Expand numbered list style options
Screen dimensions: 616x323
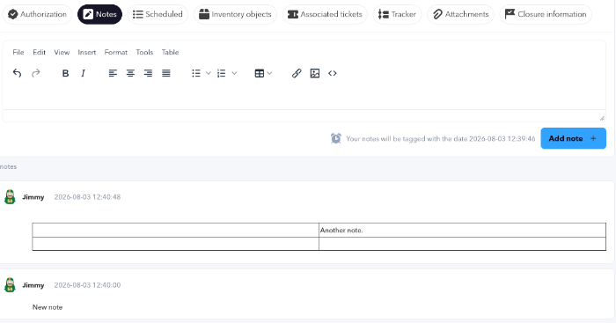click(234, 73)
